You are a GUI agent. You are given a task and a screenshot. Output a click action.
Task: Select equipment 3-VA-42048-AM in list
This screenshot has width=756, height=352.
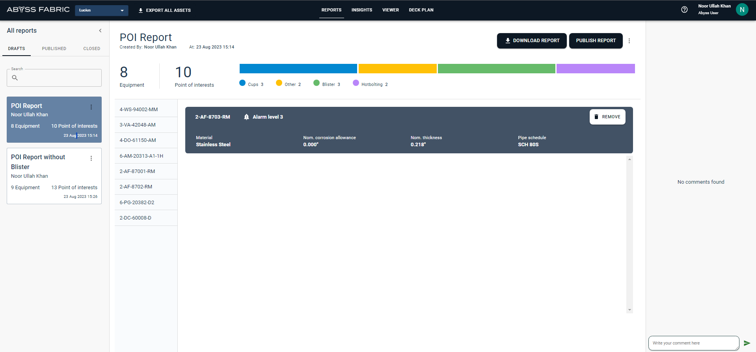pos(138,125)
